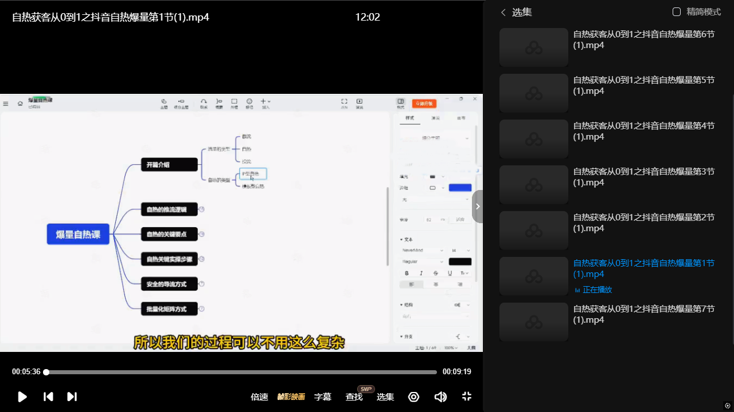Open the 字幕 subtitle options
The width and height of the screenshot is (734, 412).
pyautogui.click(x=323, y=397)
